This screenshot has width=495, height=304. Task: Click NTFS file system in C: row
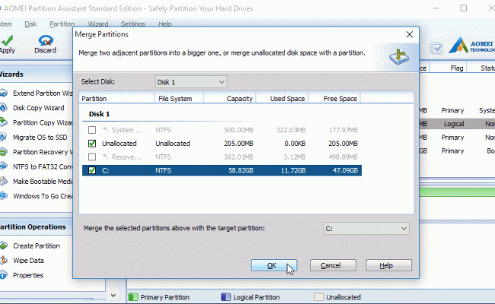tap(163, 170)
